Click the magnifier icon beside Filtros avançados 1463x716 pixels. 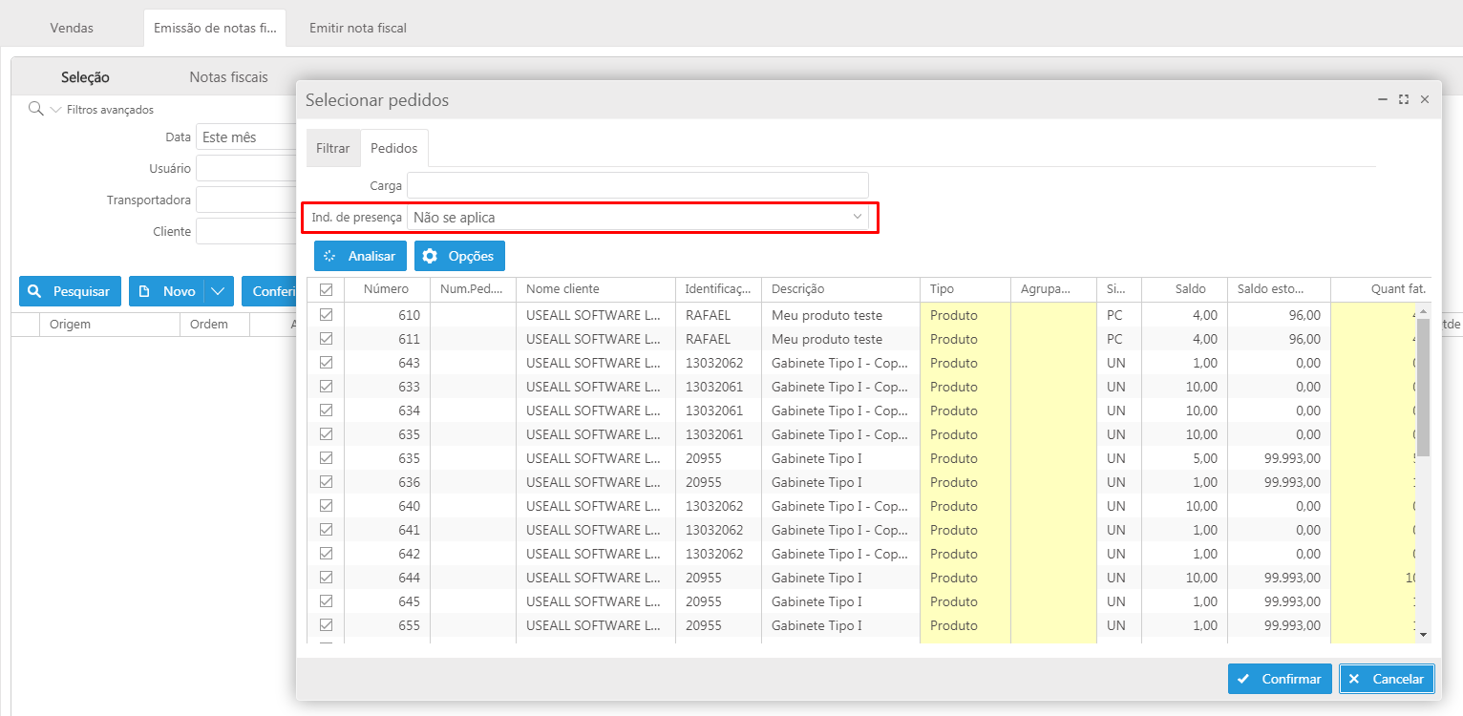[36, 109]
